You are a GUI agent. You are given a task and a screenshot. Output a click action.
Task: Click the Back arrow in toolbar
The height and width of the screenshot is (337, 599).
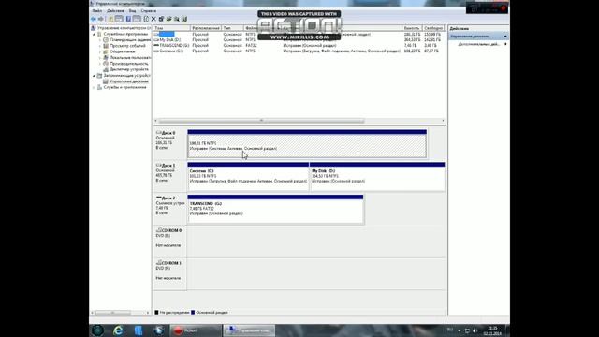click(x=94, y=19)
